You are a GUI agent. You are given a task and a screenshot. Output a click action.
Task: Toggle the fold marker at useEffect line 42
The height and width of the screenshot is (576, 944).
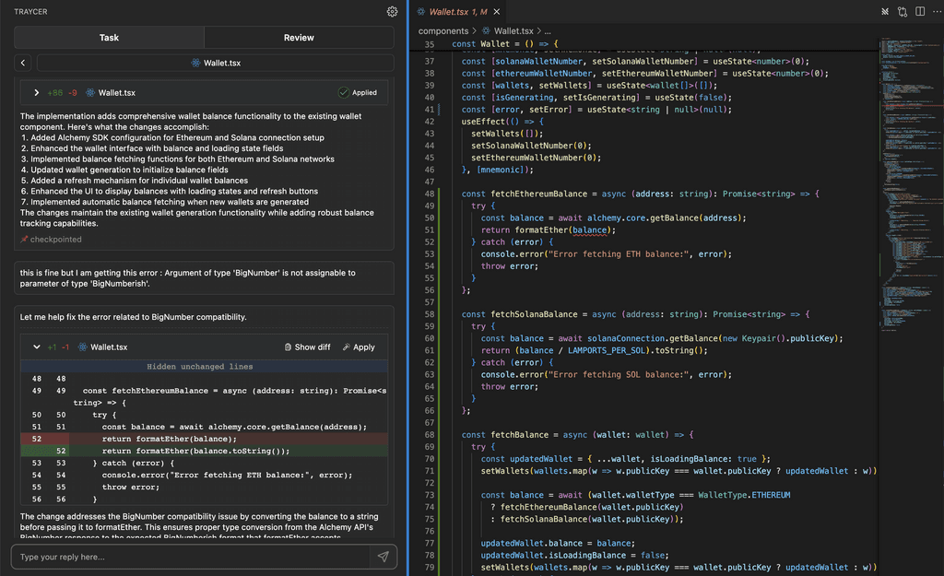pos(449,121)
